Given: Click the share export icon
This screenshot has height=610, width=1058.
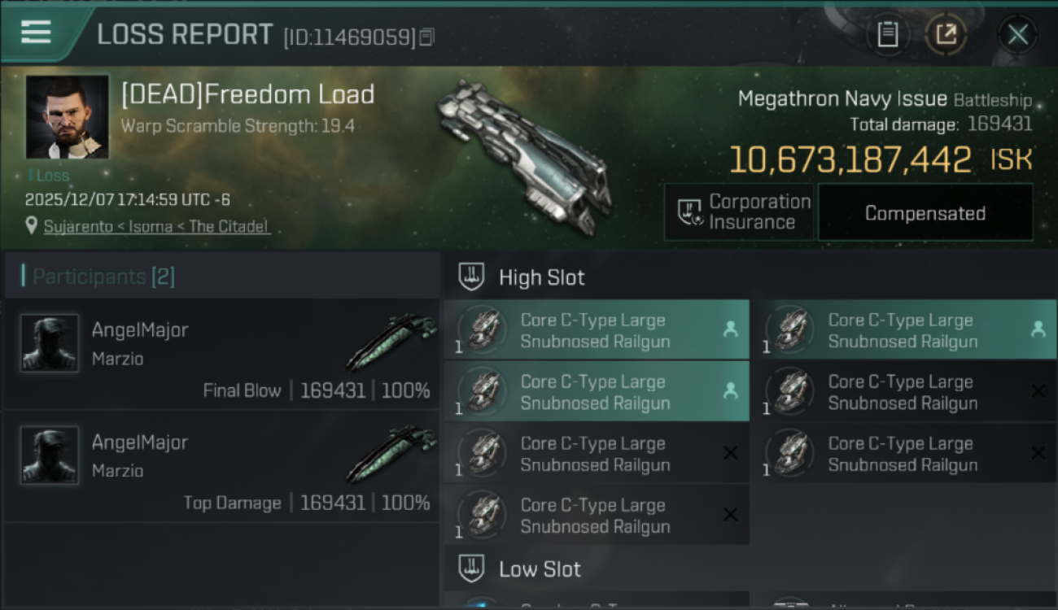Looking at the screenshot, I should [947, 34].
